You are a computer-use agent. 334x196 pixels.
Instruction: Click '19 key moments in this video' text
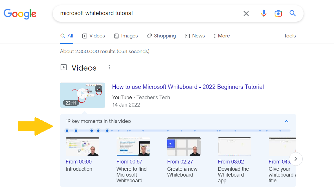click(98, 121)
